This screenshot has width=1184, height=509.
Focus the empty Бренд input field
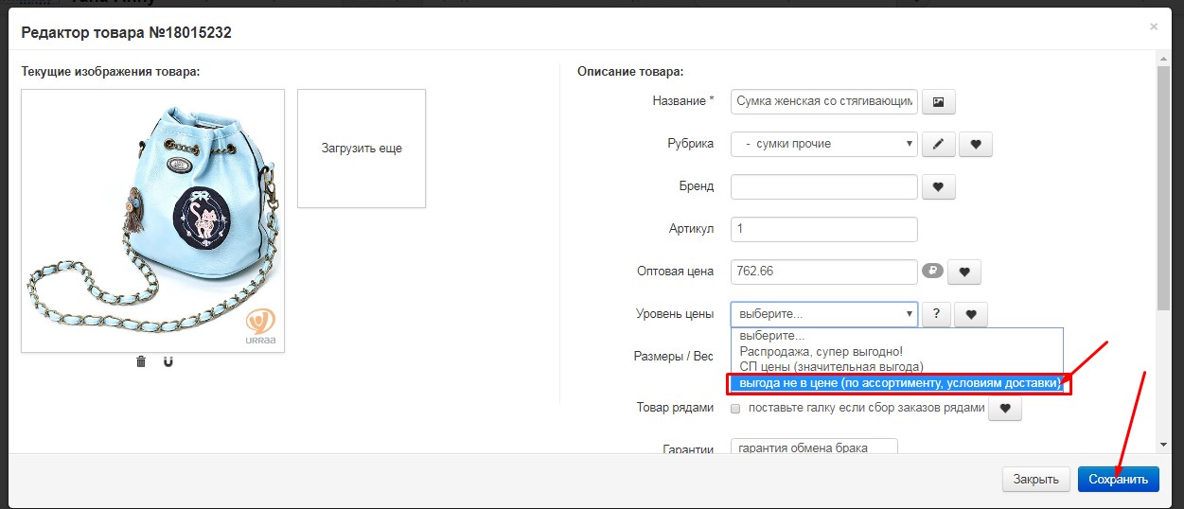tap(824, 187)
